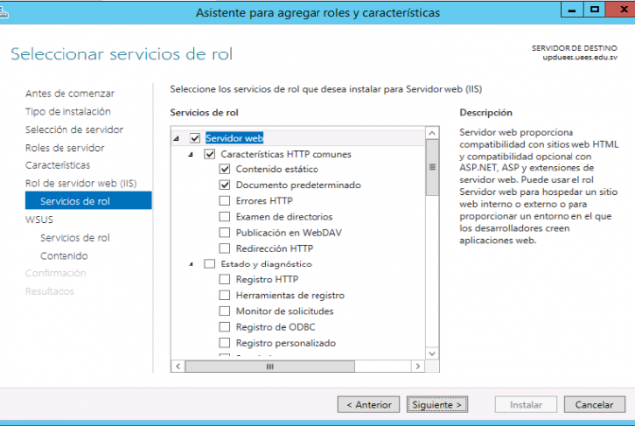Click horizontal scrollbar left arrow
Image resolution: width=635 pixels, height=426 pixels.
coord(178,367)
